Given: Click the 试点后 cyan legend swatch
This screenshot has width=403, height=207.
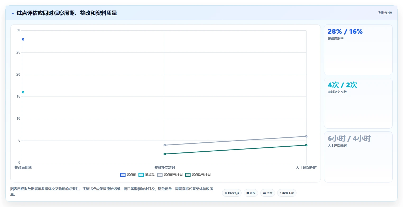Looking at the screenshot, I should (141, 175).
